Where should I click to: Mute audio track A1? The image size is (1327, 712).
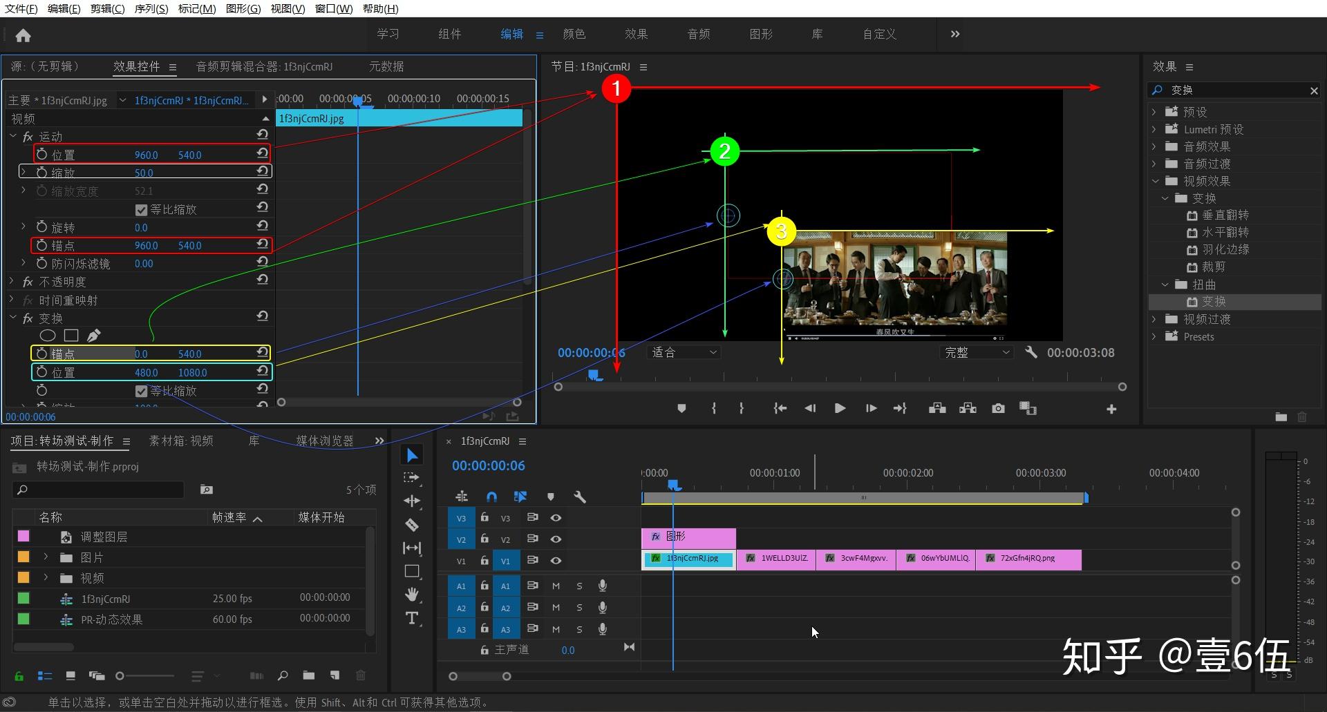(556, 586)
